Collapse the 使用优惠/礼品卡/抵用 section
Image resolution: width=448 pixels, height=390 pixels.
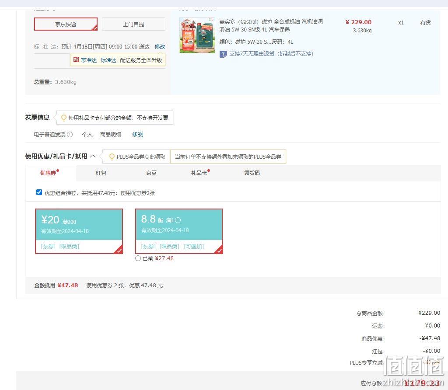(x=93, y=156)
